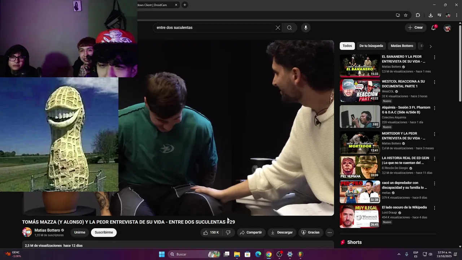Bookmark this page with the star icon
The image size is (462, 260).
coord(406,15)
